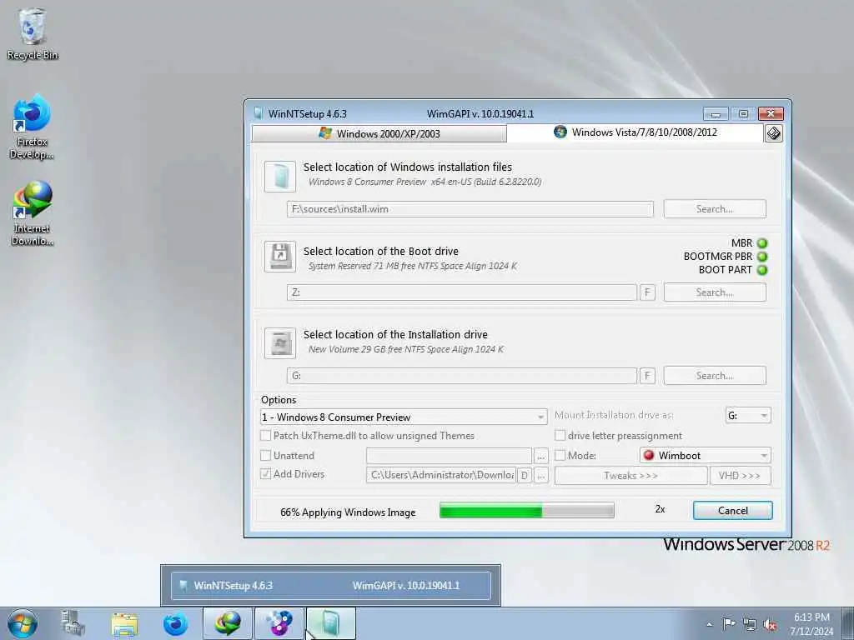Click the MBR green status light

762,243
